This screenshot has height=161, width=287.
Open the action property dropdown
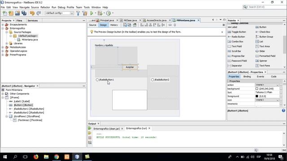pyautogui.click(x=278, y=85)
